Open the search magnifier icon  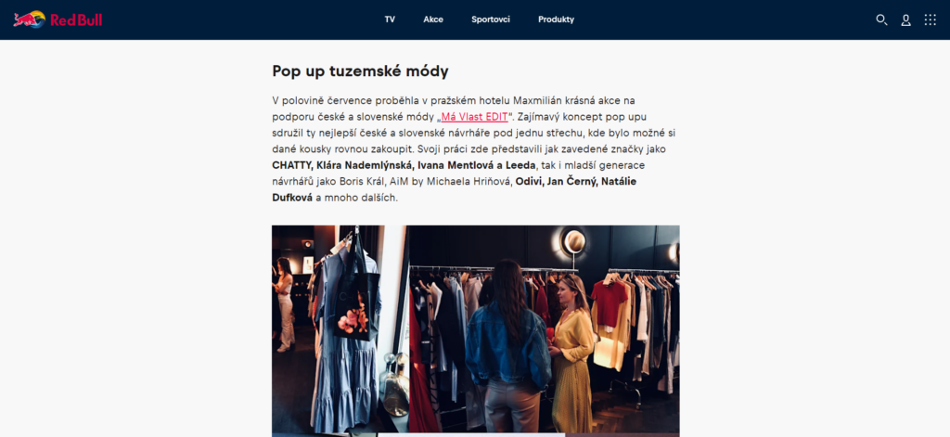(x=881, y=20)
